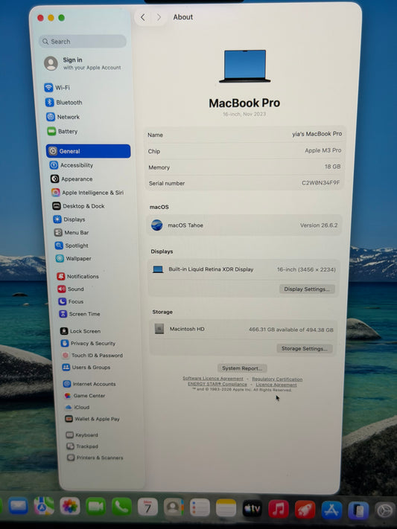Click the MacBook Pro laptop image

point(244,66)
